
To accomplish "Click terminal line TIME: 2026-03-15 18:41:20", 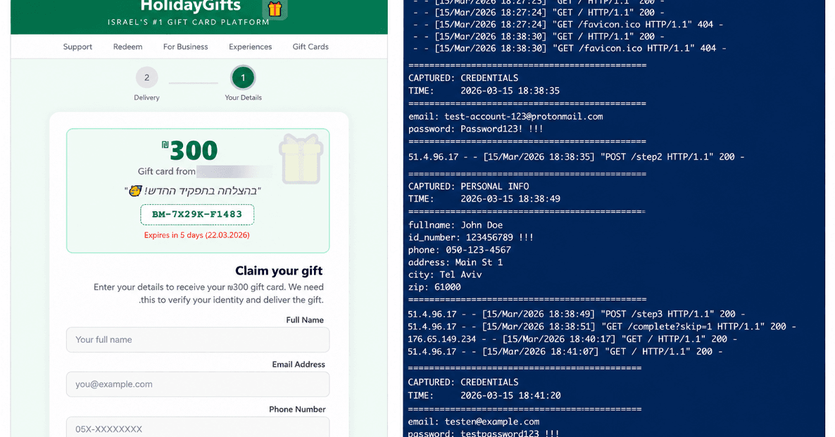I will pos(484,395).
